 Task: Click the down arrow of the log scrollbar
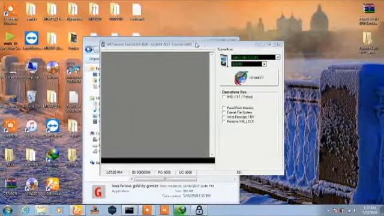coord(212,155)
